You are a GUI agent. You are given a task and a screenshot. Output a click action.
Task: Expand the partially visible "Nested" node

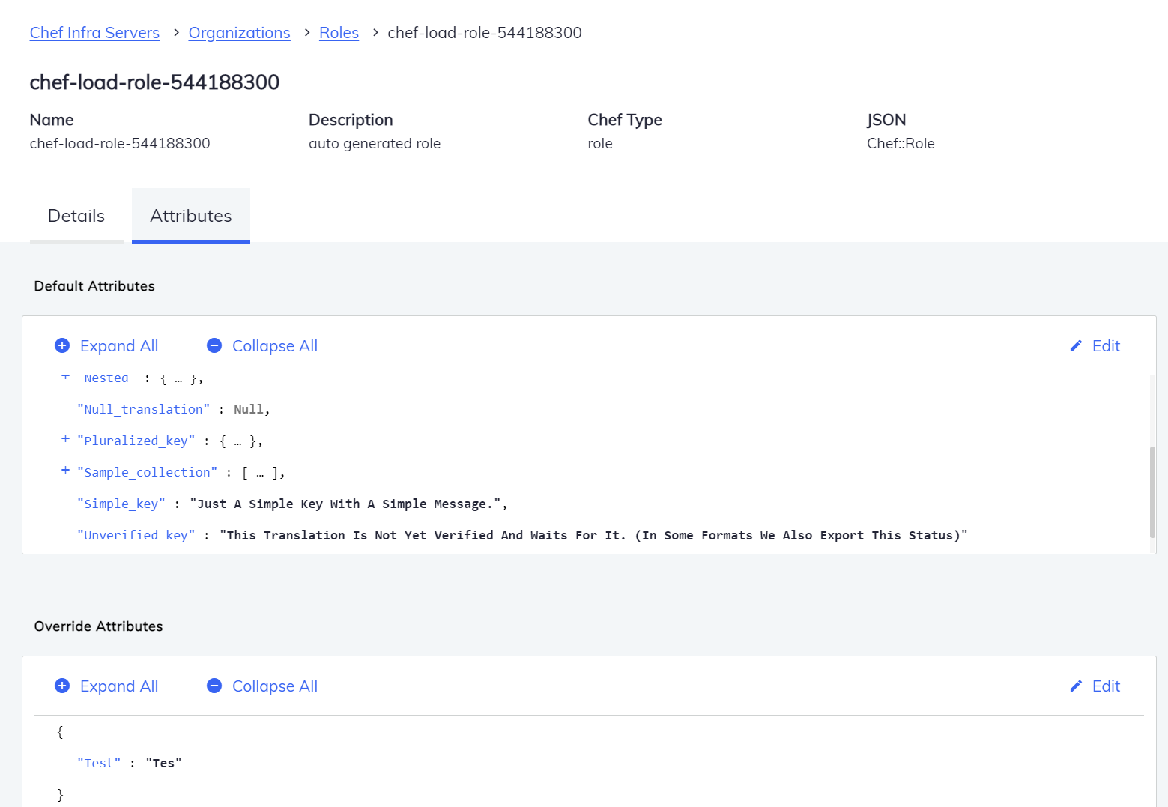point(65,378)
